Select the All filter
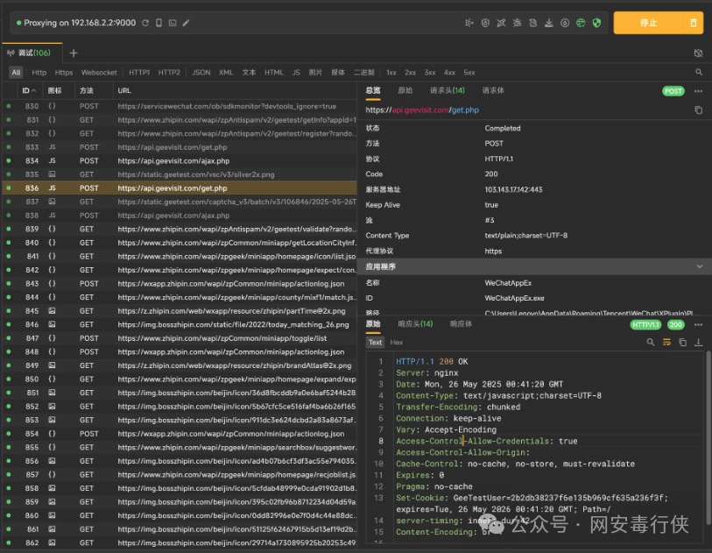Viewport: 712px width, 553px height. click(x=16, y=72)
